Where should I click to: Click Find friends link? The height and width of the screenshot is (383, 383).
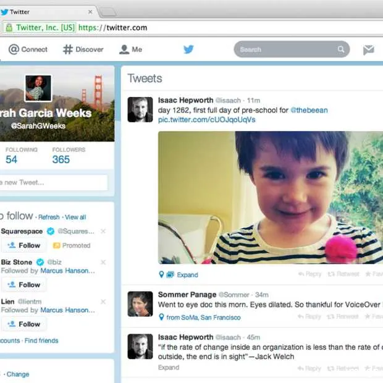(41, 340)
